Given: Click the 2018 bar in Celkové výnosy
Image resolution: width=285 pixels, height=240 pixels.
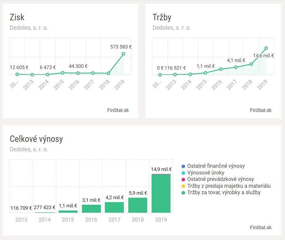Looking at the screenshot, I should pos(138,205).
